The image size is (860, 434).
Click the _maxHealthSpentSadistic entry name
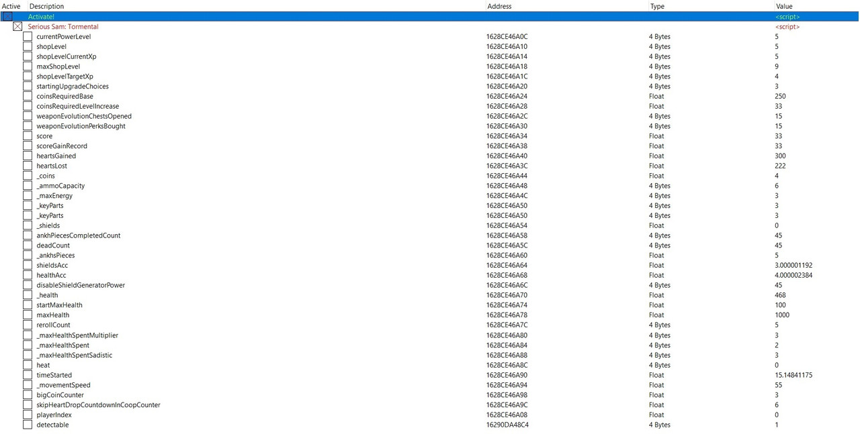click(x=75, y=355)
